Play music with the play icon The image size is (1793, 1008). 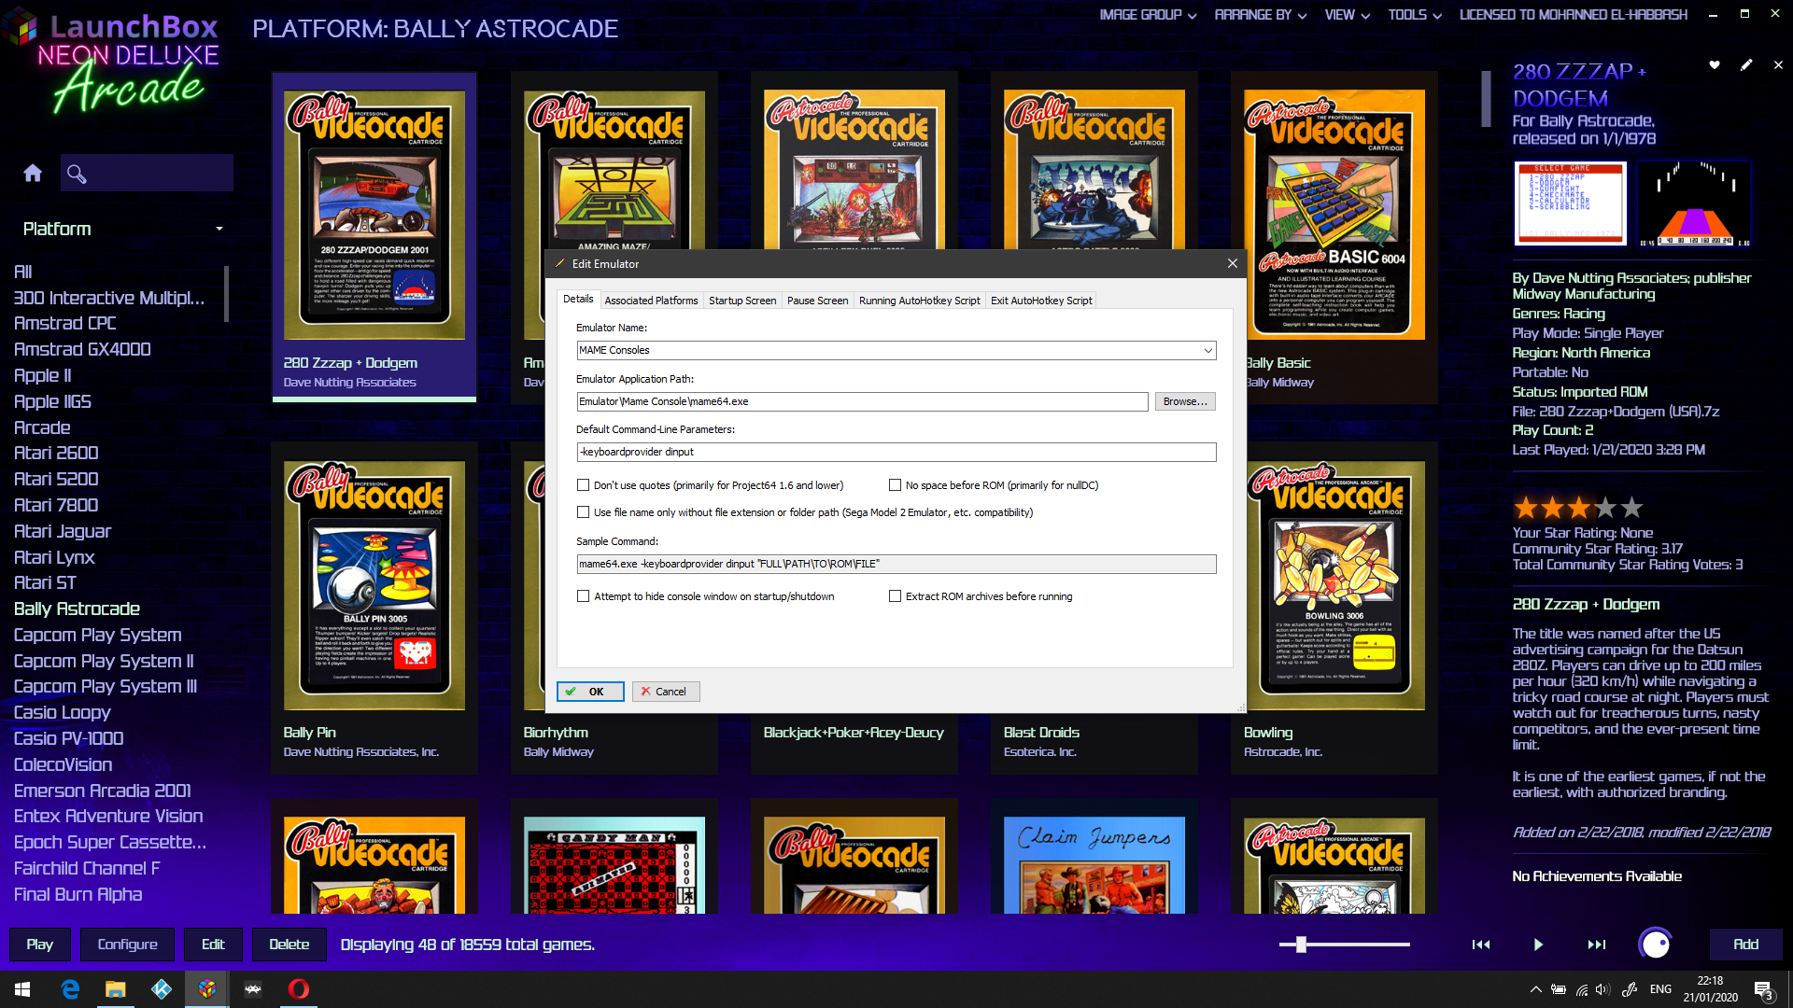(x=1538, y=945)
